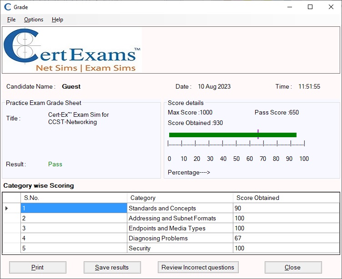Click the S.No. 5 cell
Screen dimensions: 342x279
coord(74,248)
